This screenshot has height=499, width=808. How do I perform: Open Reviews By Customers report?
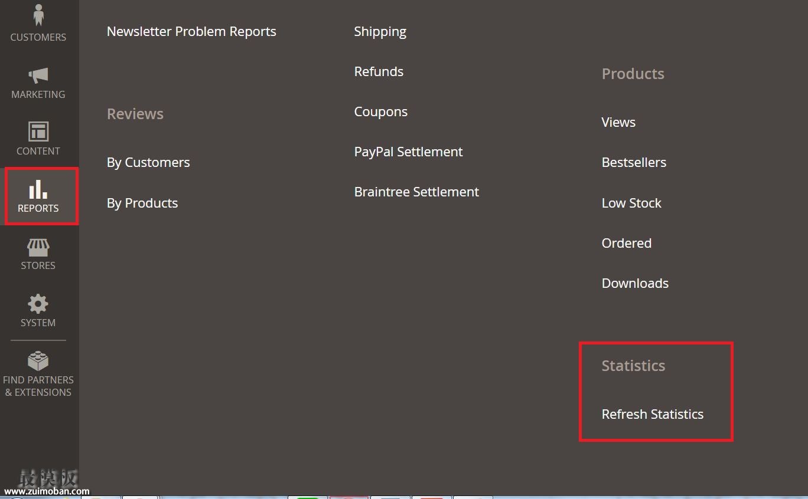148,162
